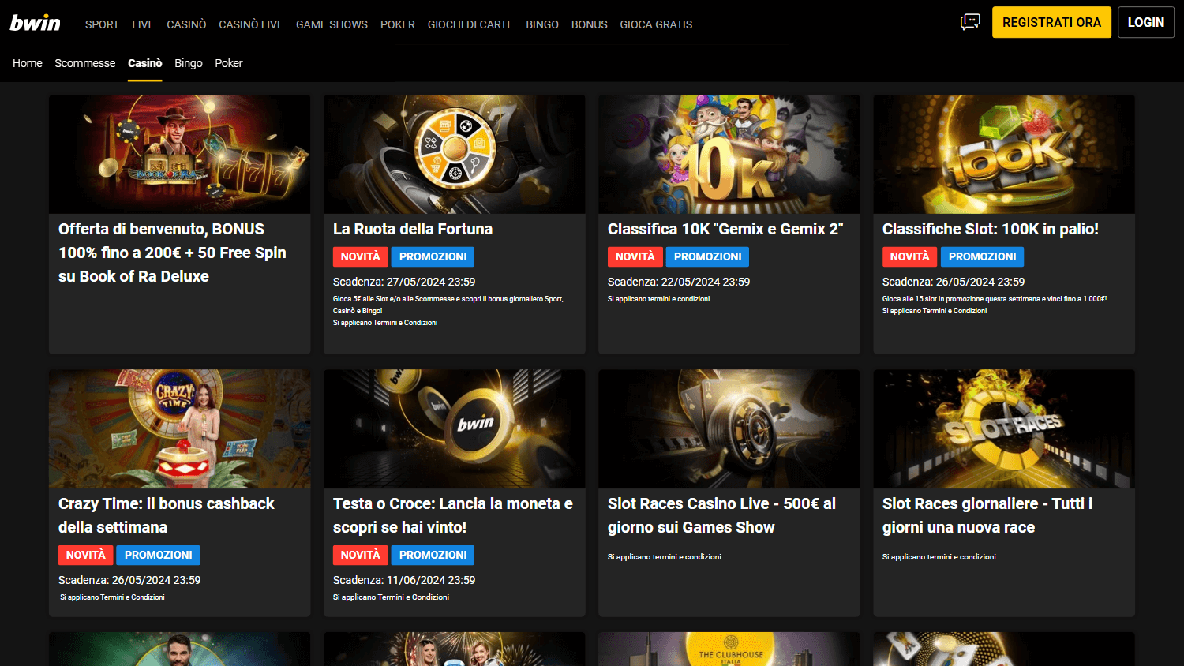Go to the Home tab
Image resolution: width=1184 pixels, height=666 pixels.
27,63
